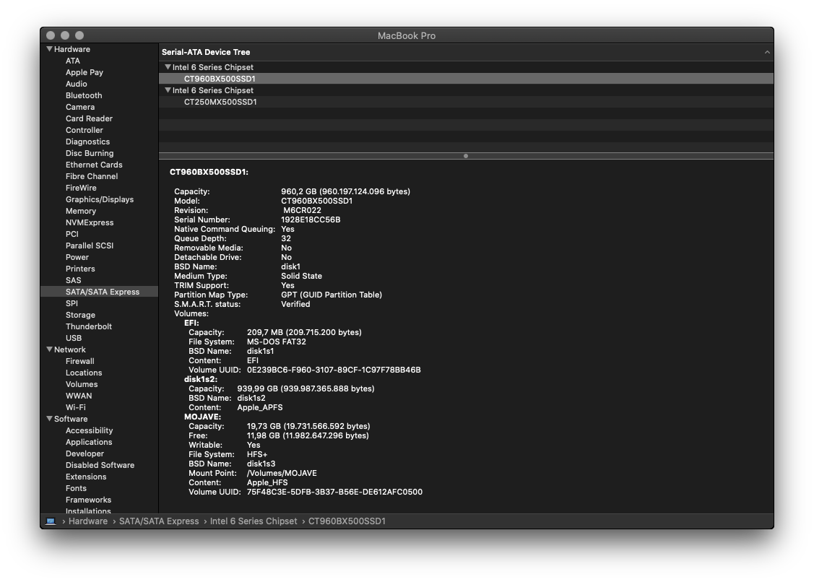Click the MOJAVE volume heading

202,417
